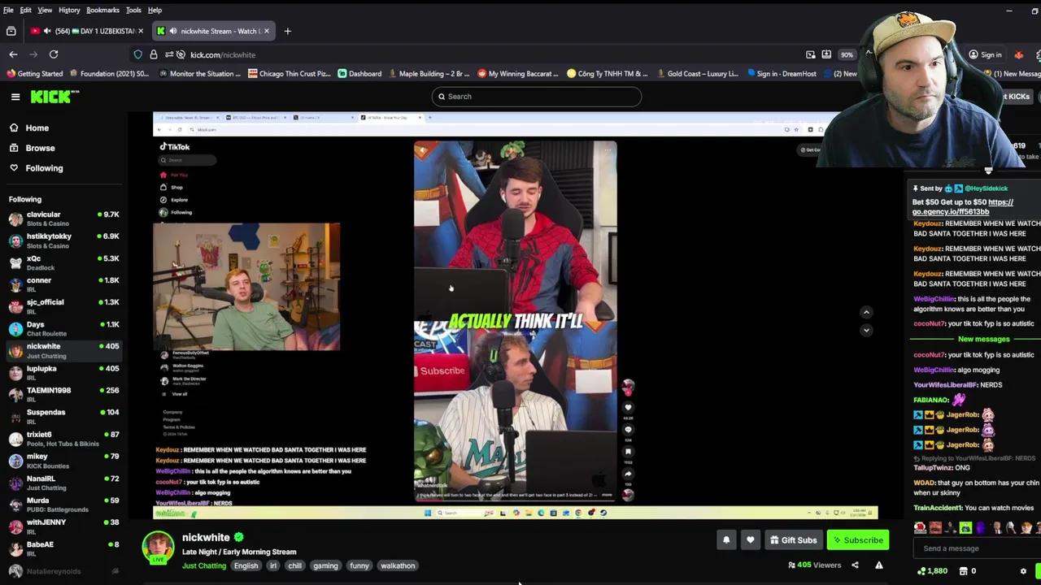Image resolution: width=1041 pixels, height=585 pixels.
Task: Unmute the YouTube tab audio icon
Action: 46,31
